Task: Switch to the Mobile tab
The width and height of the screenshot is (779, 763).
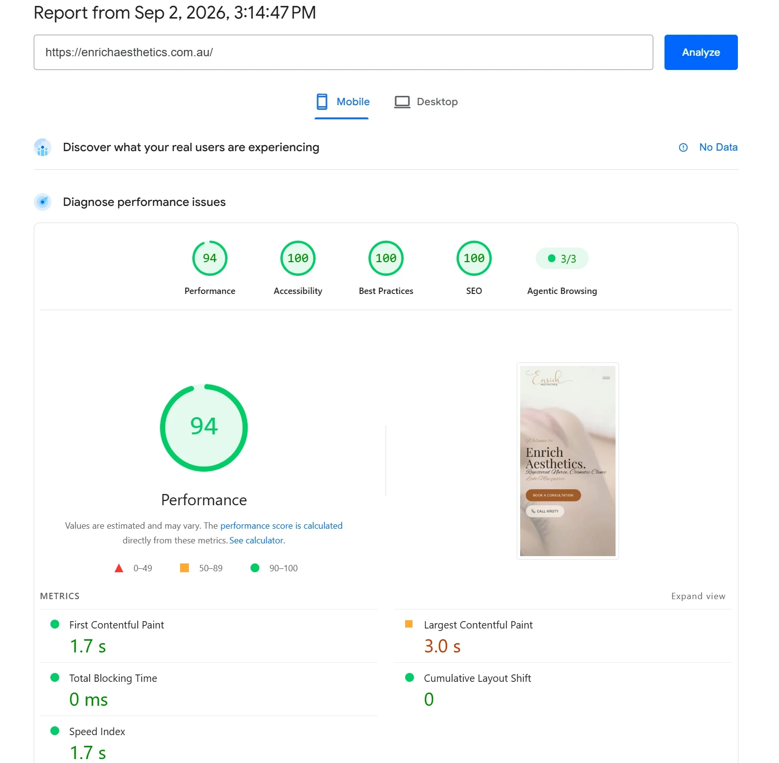Action: [x=342, y=102]
